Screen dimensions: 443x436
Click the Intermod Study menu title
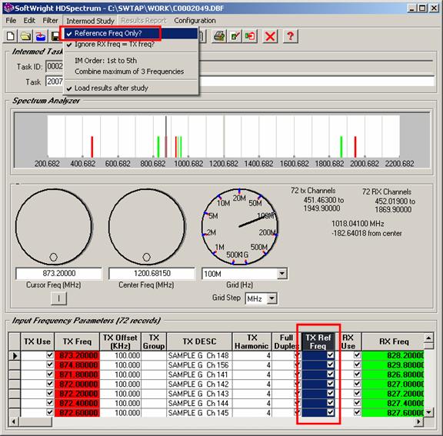tap(90, 21)
